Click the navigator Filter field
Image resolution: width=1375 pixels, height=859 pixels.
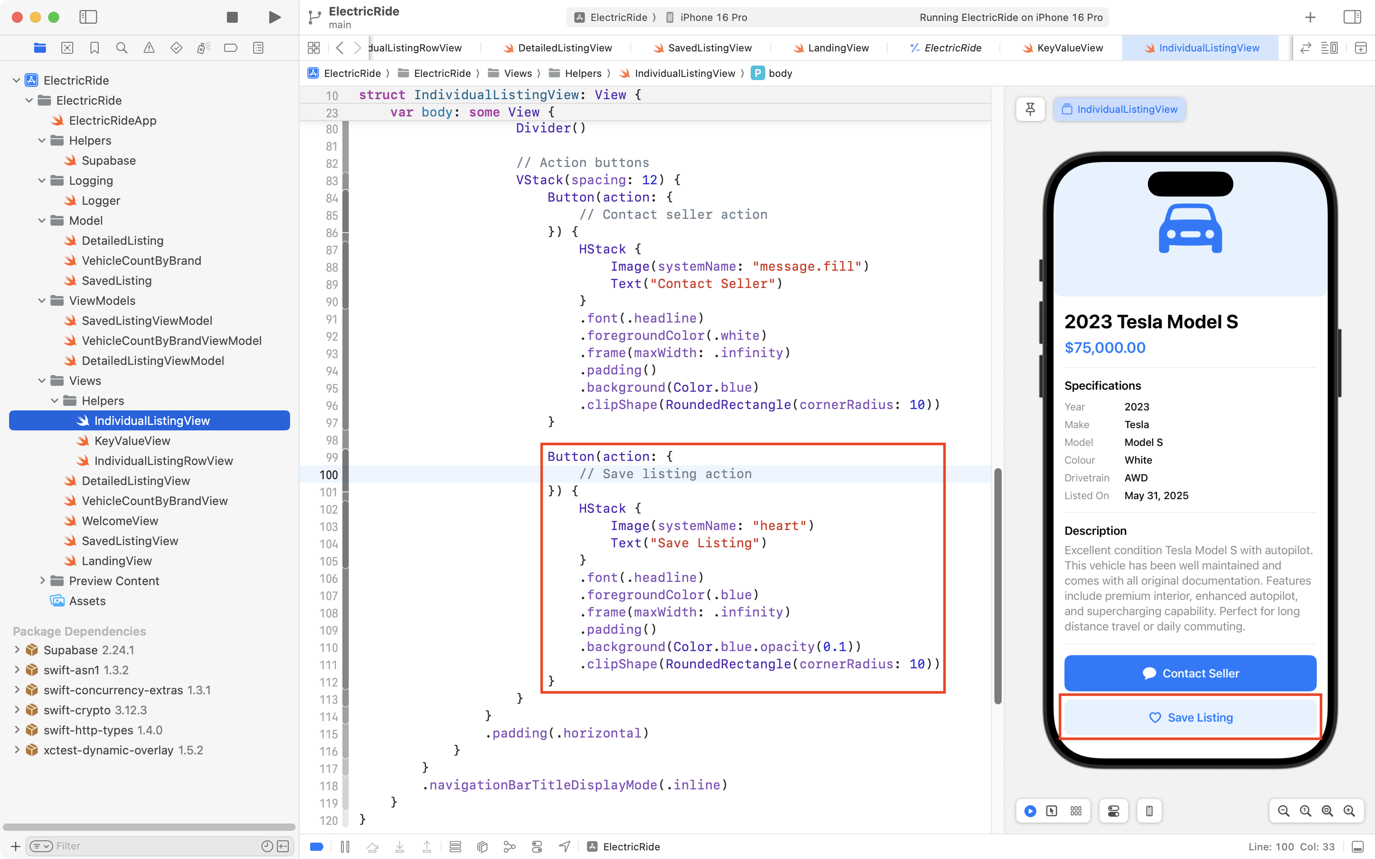pyautogui.click(x=153, y=846)
